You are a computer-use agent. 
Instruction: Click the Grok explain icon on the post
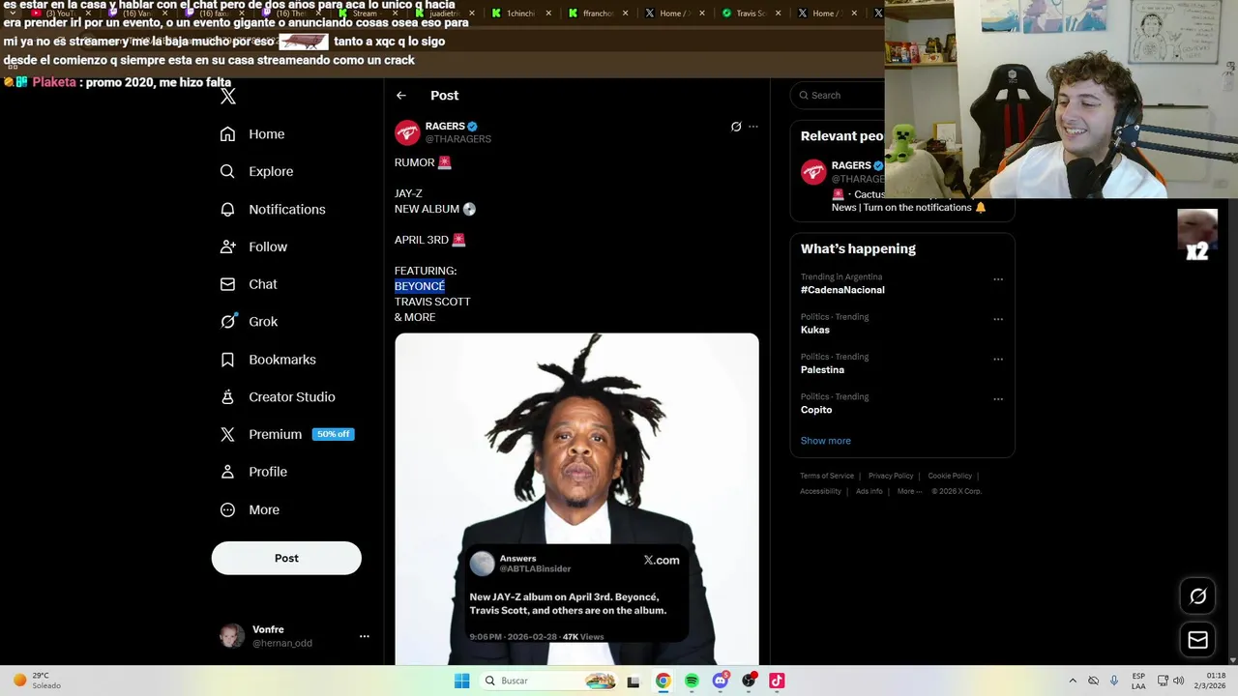(x=736, y=127)
